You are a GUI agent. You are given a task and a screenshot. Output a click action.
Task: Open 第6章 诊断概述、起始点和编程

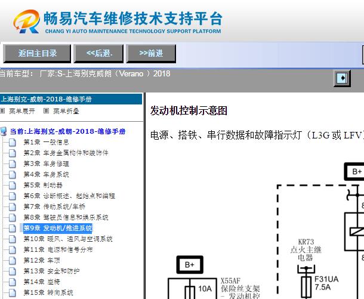tap(69, 196)
